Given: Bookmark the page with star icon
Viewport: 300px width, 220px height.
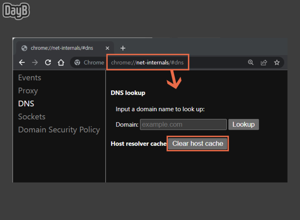Looking at the screenshot, I should coord(277,63).
